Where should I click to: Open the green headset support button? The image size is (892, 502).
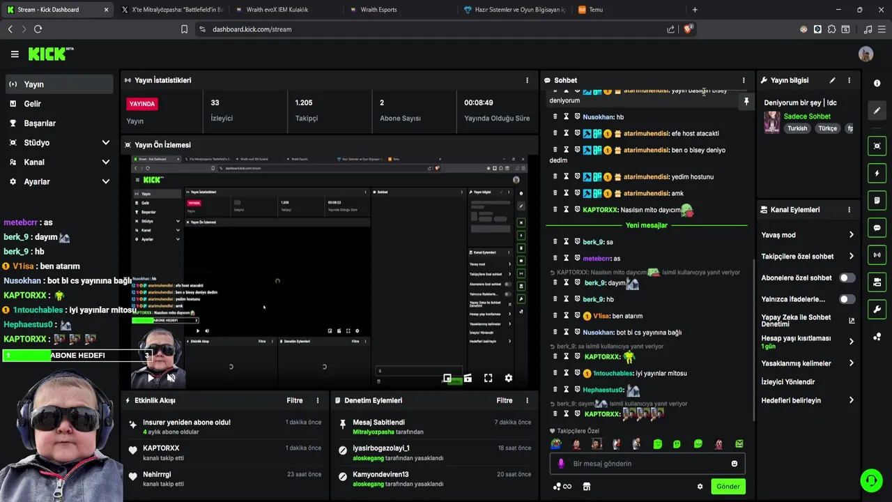(x=870, y=480)
